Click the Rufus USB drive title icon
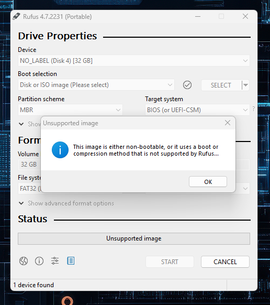 pyautogui.click(x=16, y=16)
